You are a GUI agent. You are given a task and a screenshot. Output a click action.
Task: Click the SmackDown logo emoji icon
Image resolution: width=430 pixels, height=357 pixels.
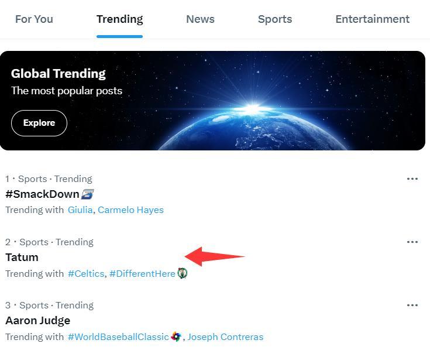(x=88, y=194)
